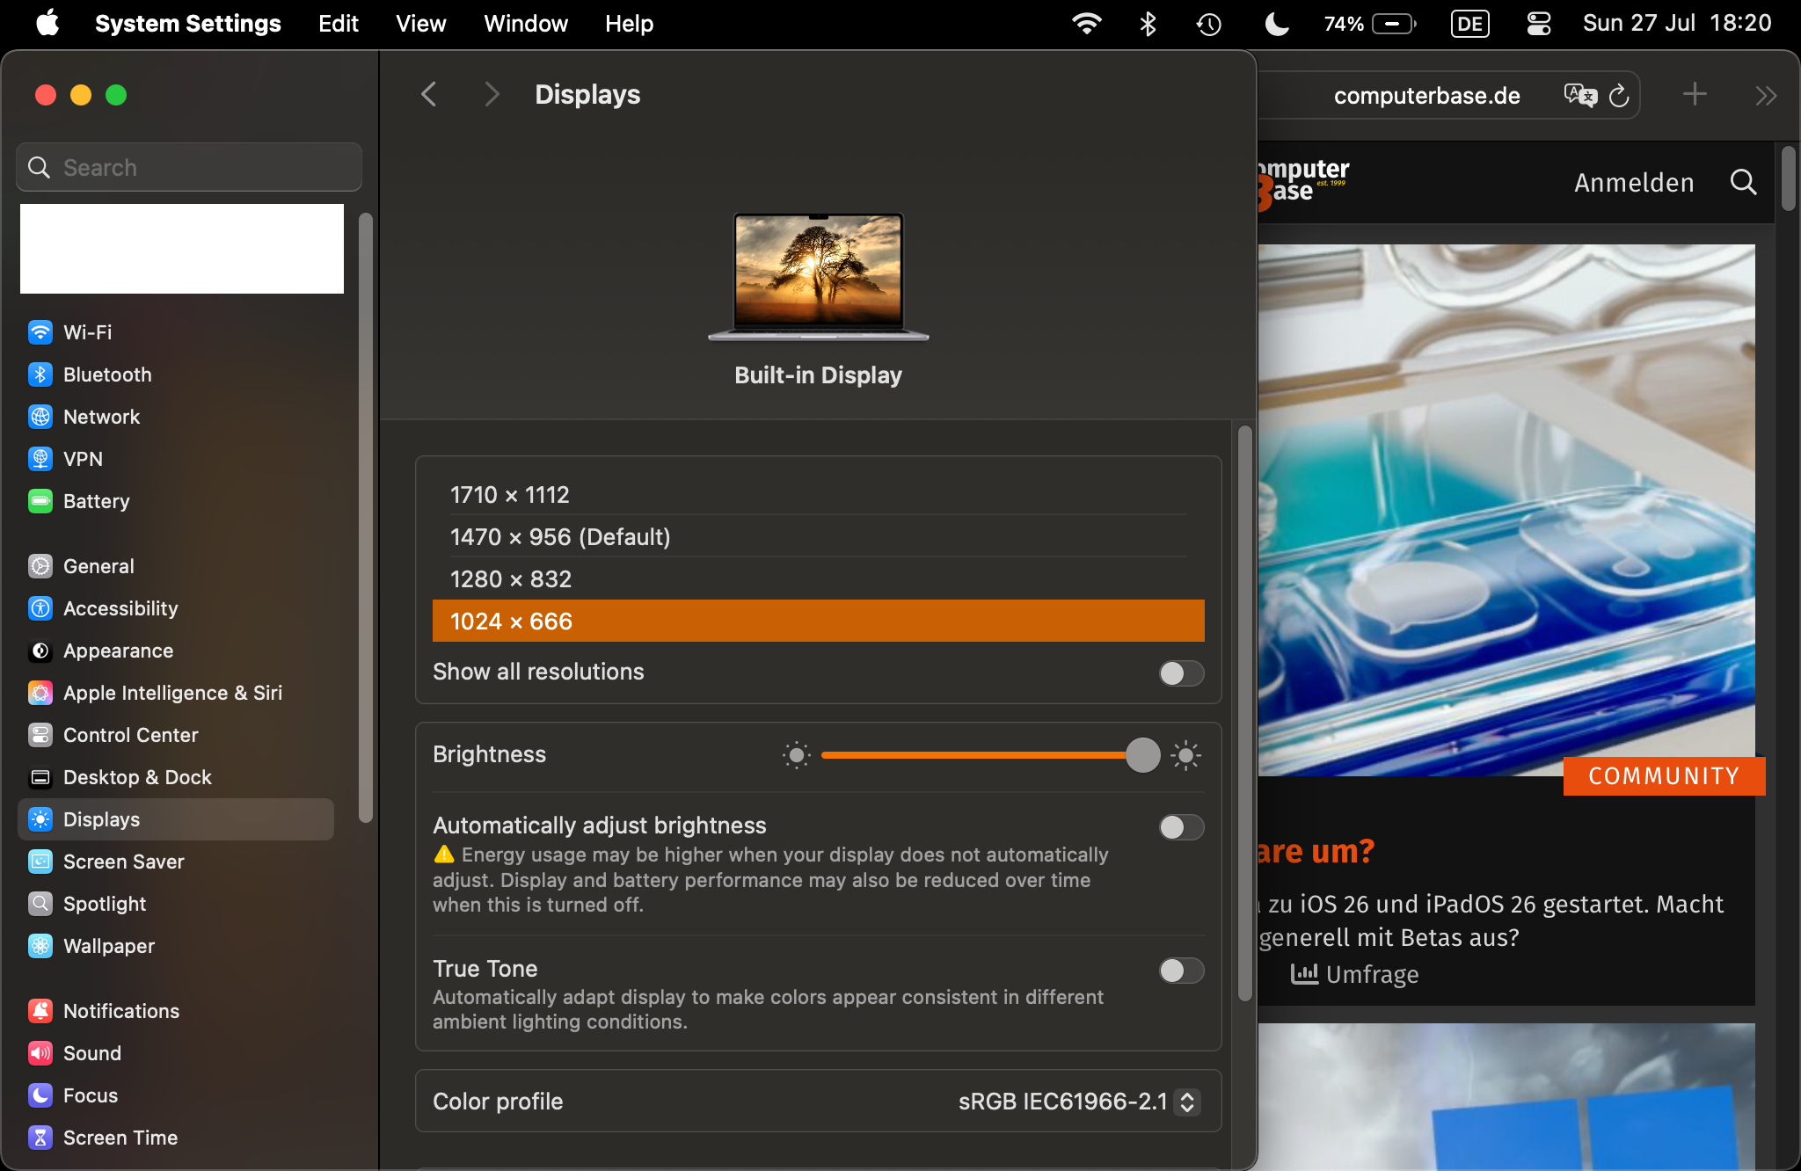Select Battery in the sidebar
This screenshot has height=1171, width=1801.
click(96, 501)
